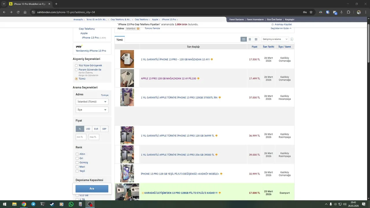Open the Chrome extensions puzzle icon
Screen dimensions: 370x208
pos(348,12)
